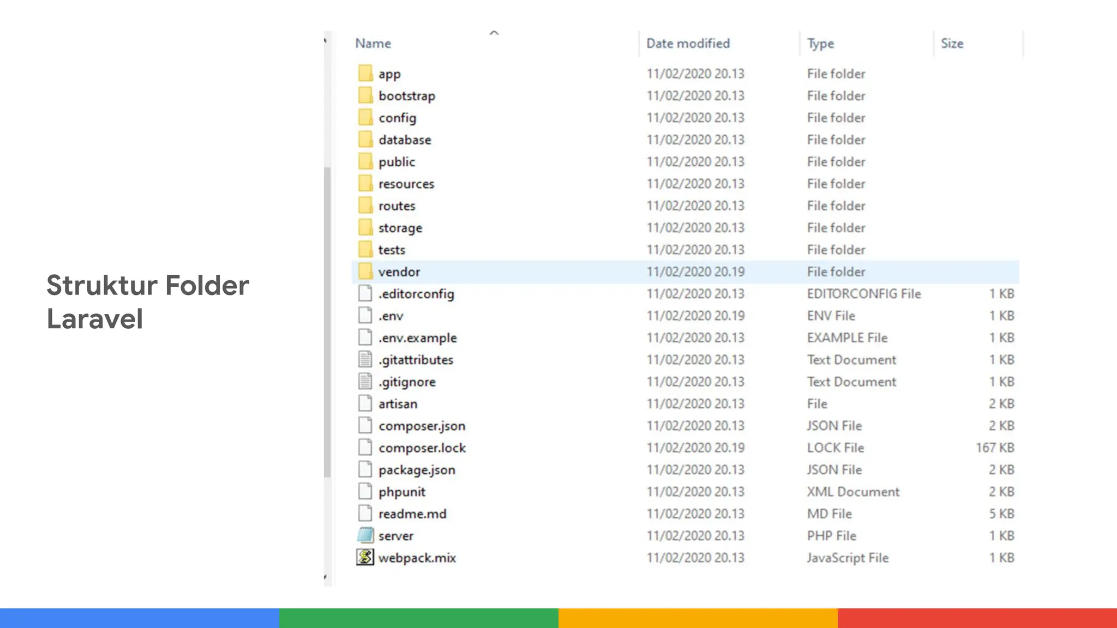Screen dimensions: 1117x628
Task: Select the file name 'public'
Action: 397,162
